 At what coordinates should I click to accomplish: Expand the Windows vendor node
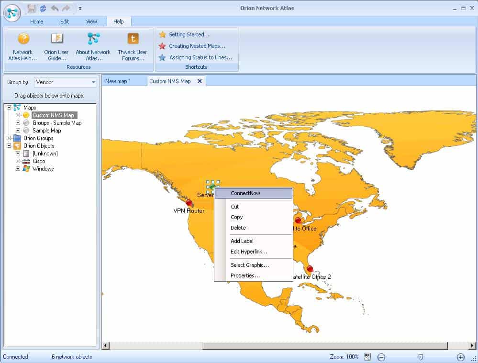(x=18, y=168)
